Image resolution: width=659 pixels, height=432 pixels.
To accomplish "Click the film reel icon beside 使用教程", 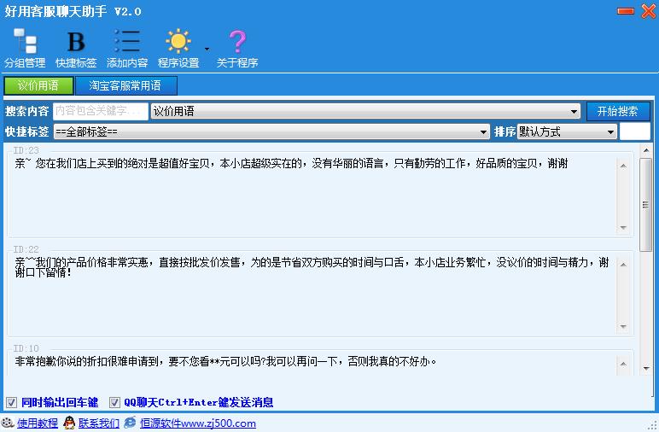I will 8,423.
